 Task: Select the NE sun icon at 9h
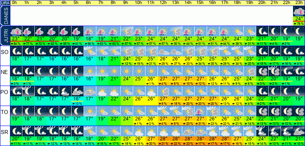127,71
